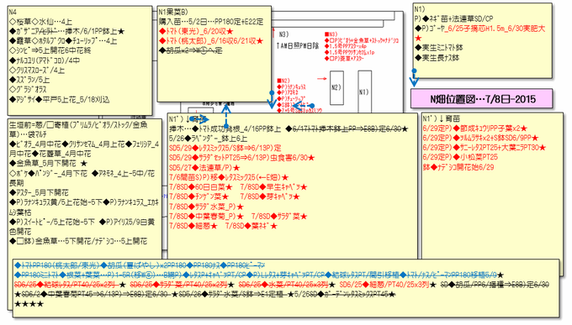The image size is (572, 325).
Task: Select the right N1")↓育苗 6/29定P) box
Action: [492, 186]
